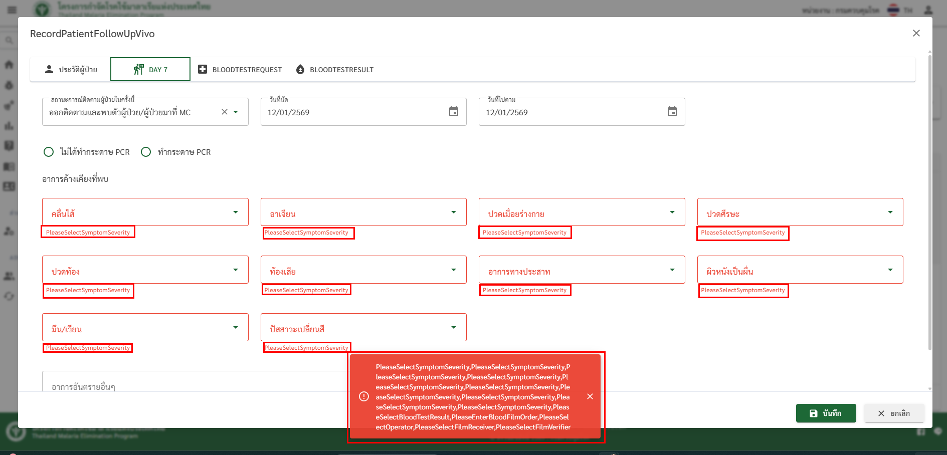The image size is (947, 455).
Task: Expand the คลื่นไส้ severity dropdown
Action: click(235, 212)
